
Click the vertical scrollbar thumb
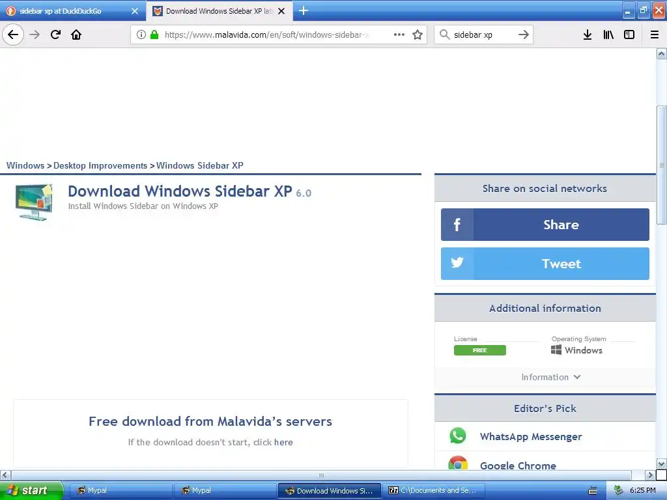coord(661,165)
